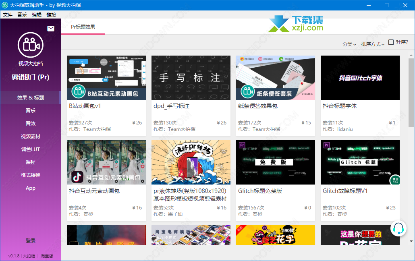Viewport: 415px width, 261px height.
Task: Click the 抖音标题字体 title
Action: (x=340, y=106)
